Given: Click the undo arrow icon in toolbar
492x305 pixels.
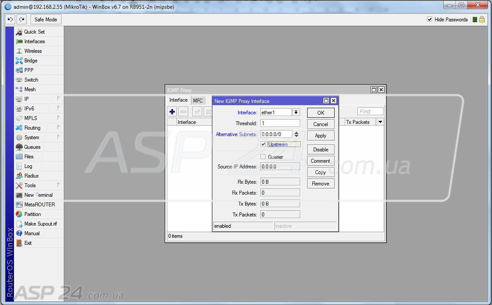Looking at the screenshot, I should (x=10, y=20).
